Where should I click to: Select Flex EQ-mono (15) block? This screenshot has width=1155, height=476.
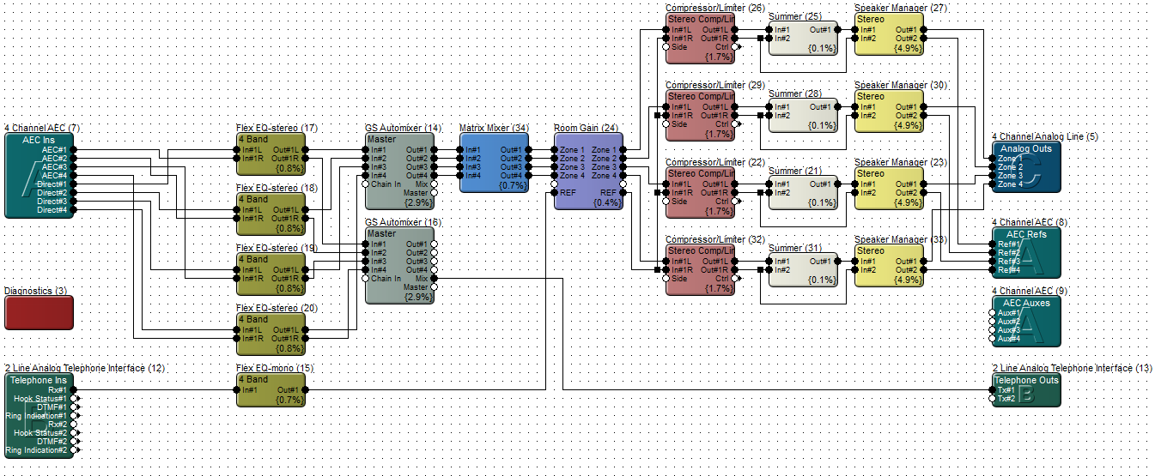(x=271, y=389)
